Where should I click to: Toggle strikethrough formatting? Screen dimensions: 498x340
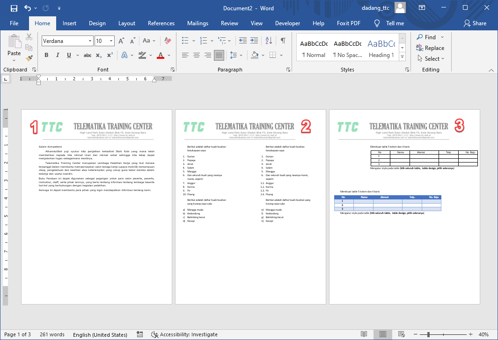tap(87, 55)
